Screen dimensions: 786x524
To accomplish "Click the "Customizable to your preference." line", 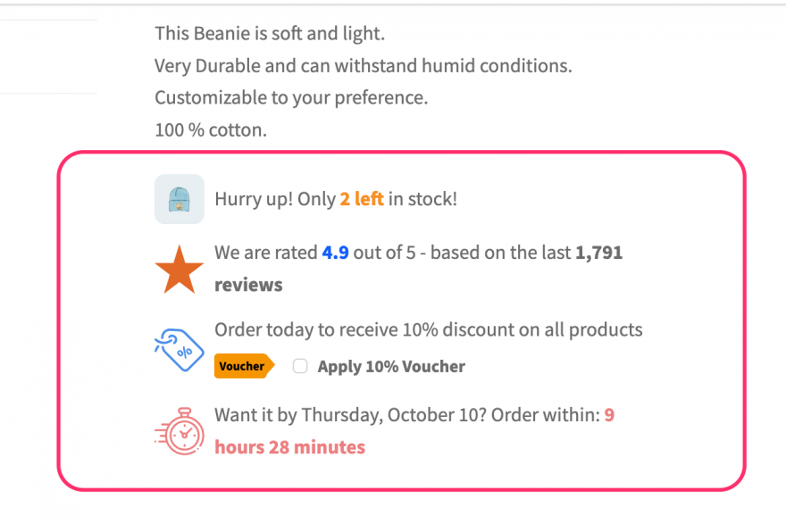I will tap(291, 97).
